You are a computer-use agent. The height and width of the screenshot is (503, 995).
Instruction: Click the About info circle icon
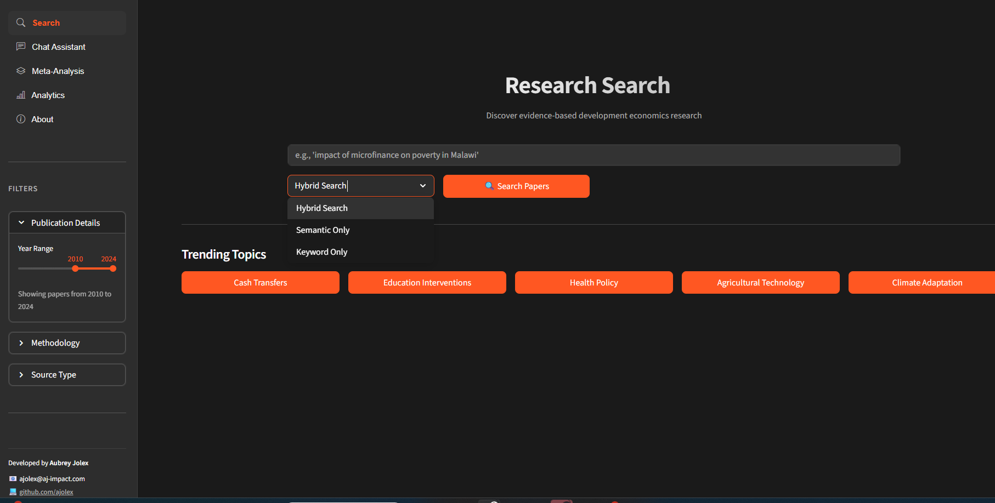click(x=21, y=119)
